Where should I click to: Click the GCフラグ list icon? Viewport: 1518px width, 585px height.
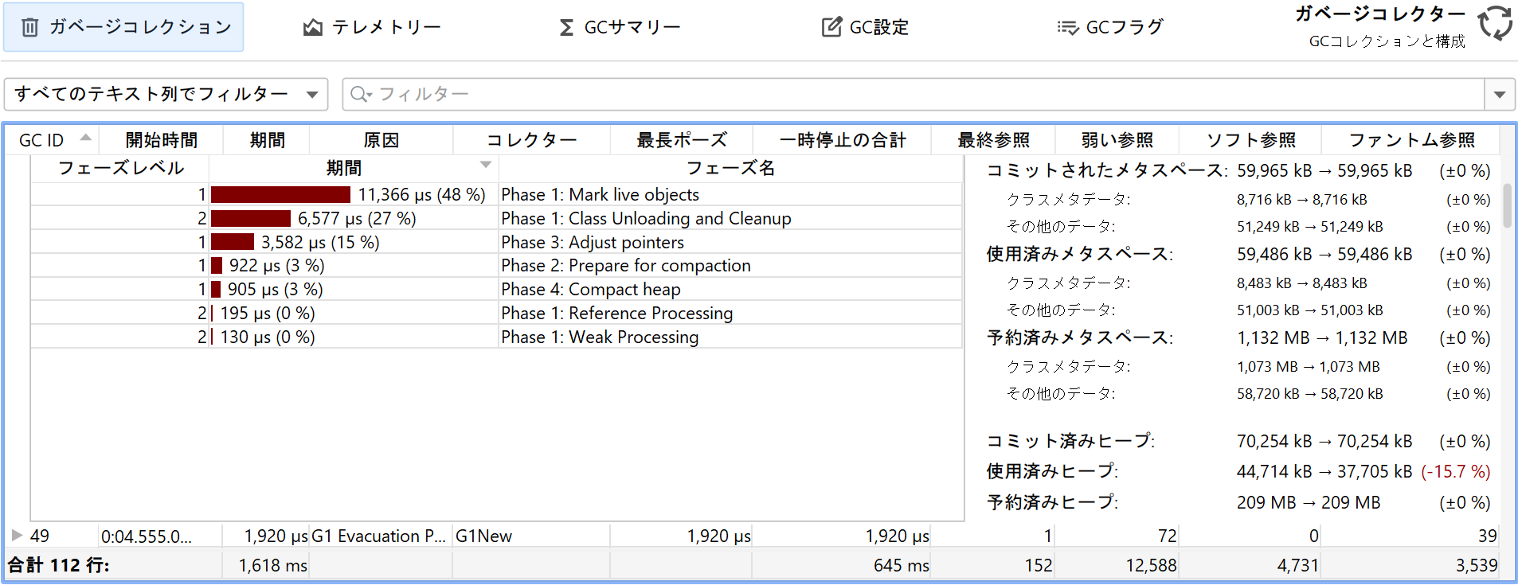(x=1067, y=28)
